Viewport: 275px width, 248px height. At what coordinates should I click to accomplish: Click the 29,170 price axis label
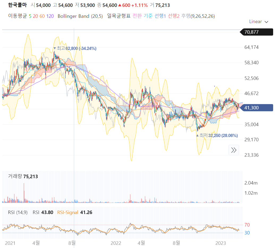tap(252, 140)
